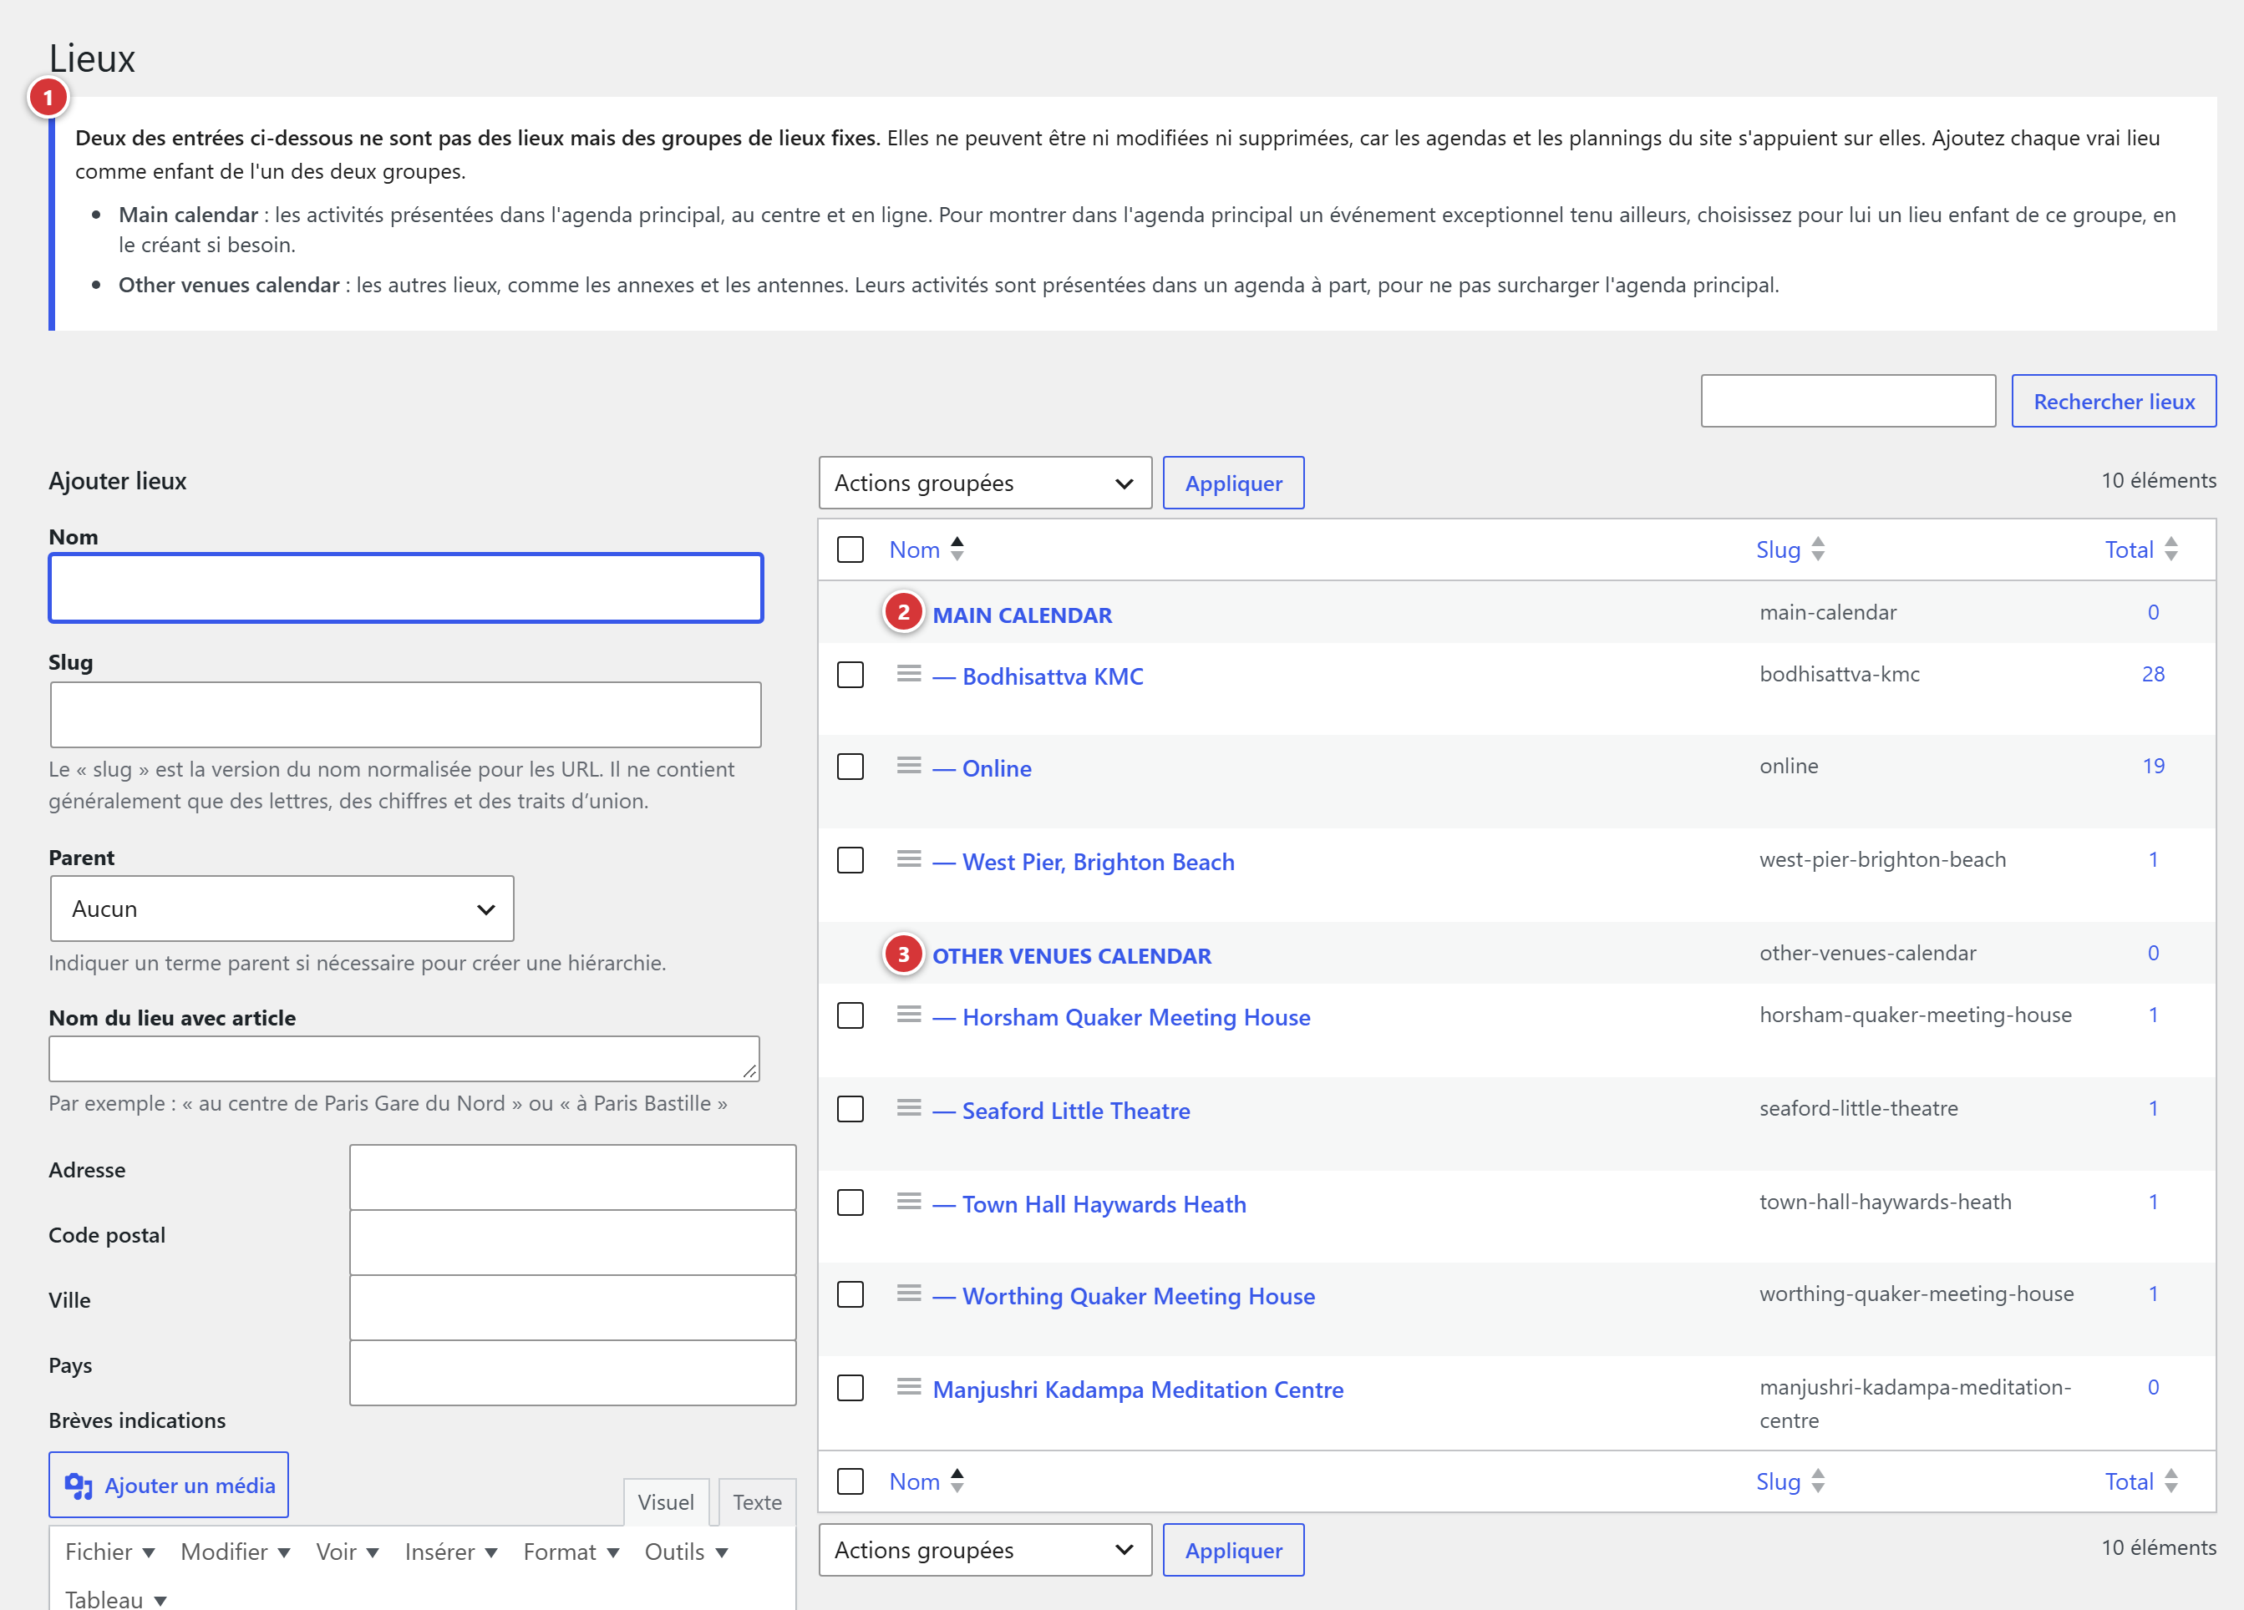Open the top Actions groupées dropdown
This screenshot has width=2244, height=1610.
984,483
